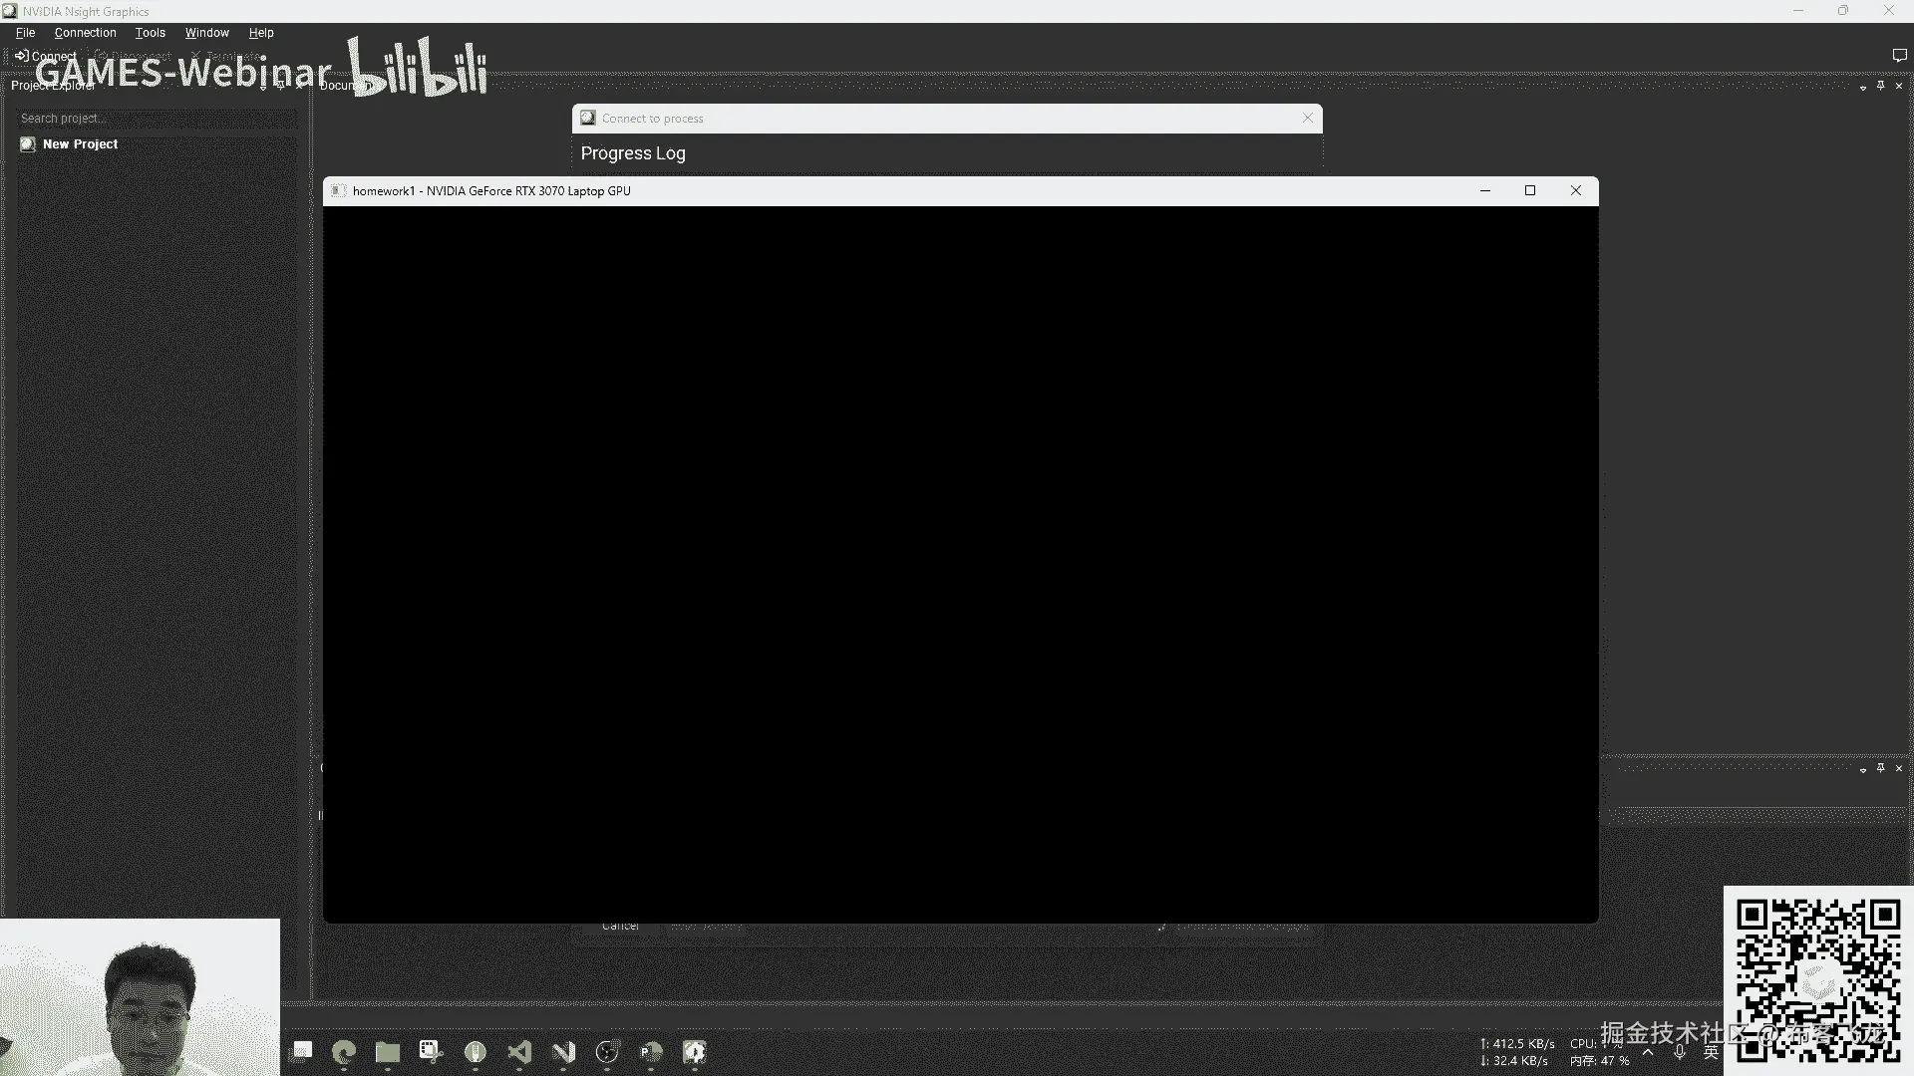Click the microphone icon in system tray
This screenshot has width=1914, height=1076.
coord(1680,1052)
